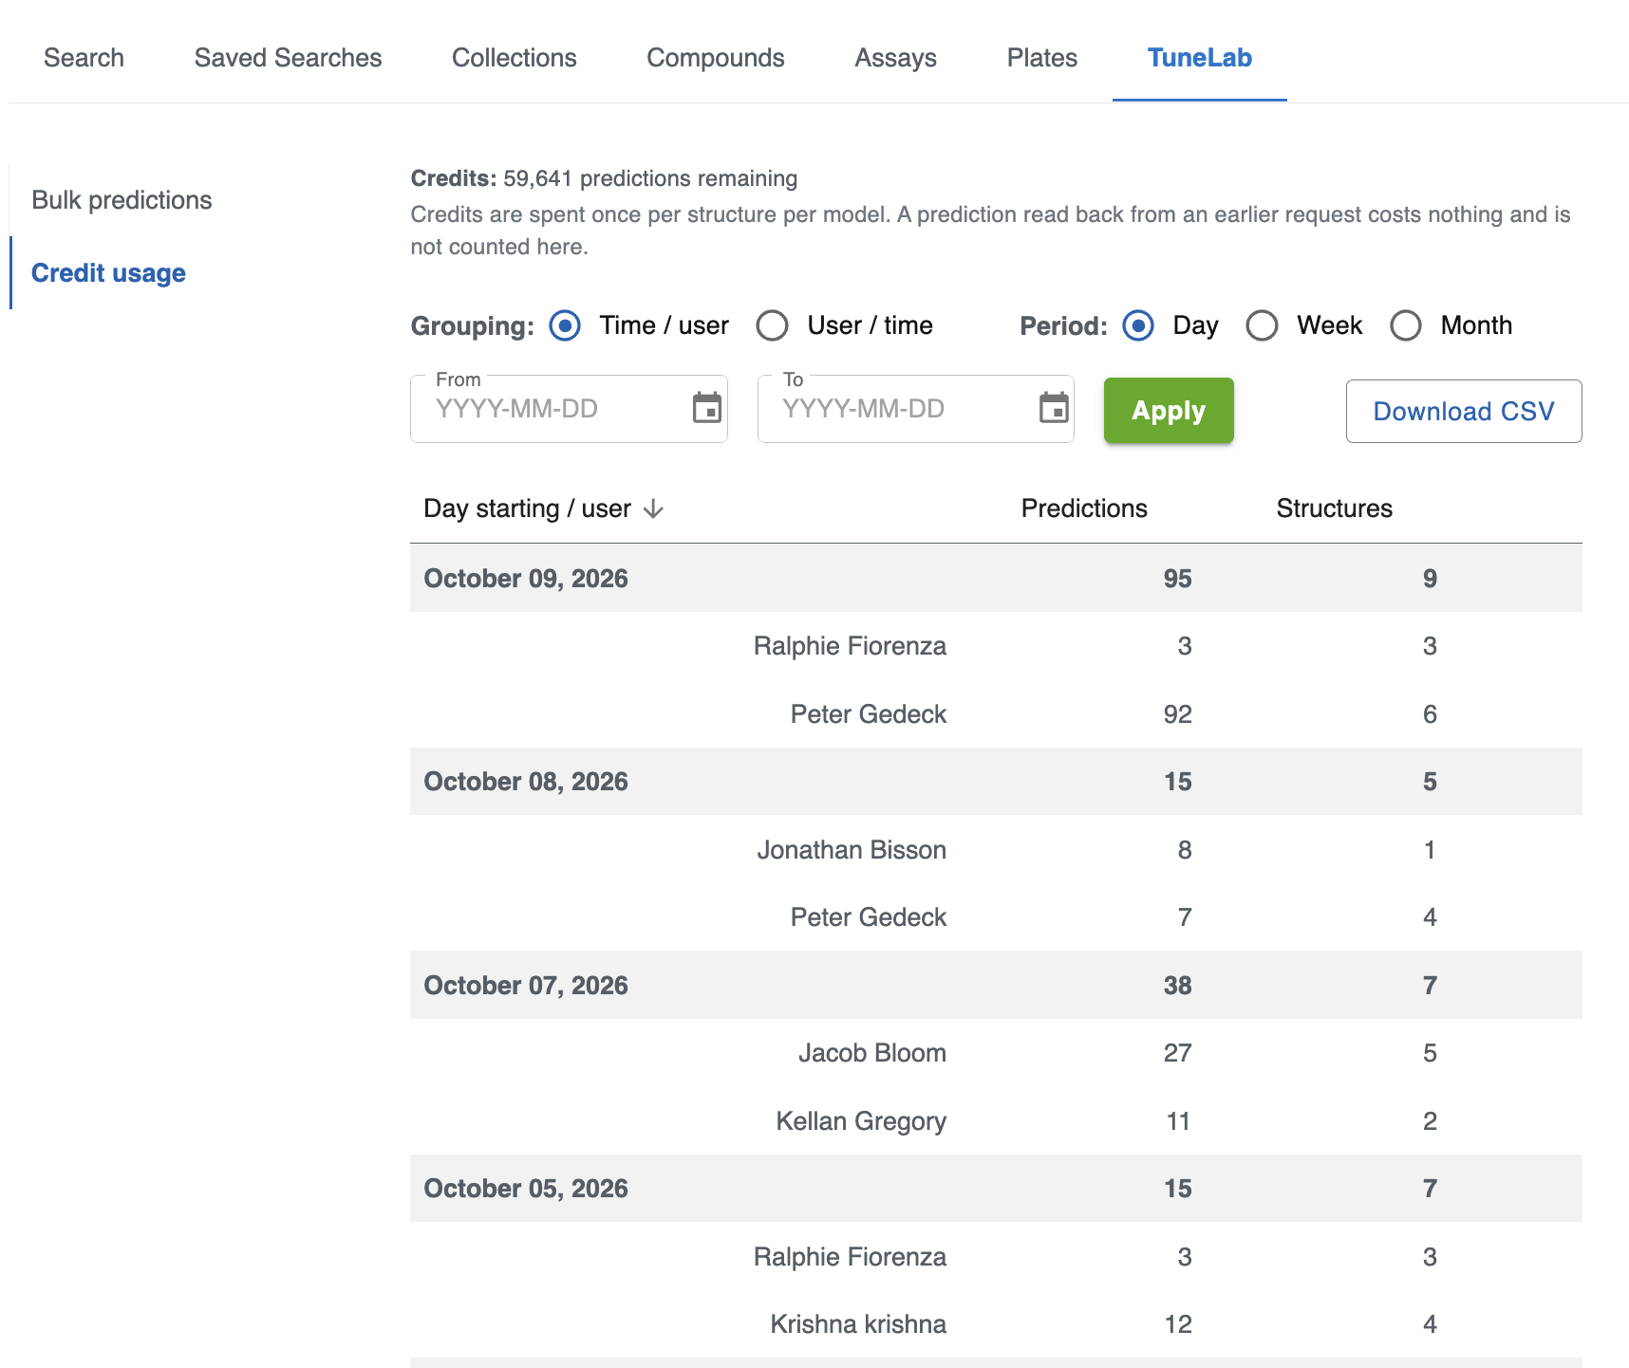Click Peter Gedeck row with 7 predictions
Screen dimensions: 1629x1368
pyautogui.click(x=996, y=917)
